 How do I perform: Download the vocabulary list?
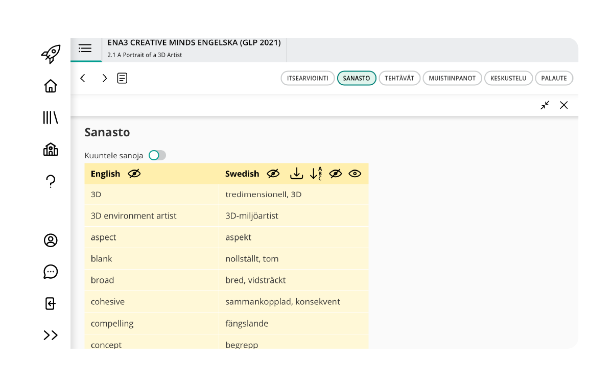pos(296,174)
